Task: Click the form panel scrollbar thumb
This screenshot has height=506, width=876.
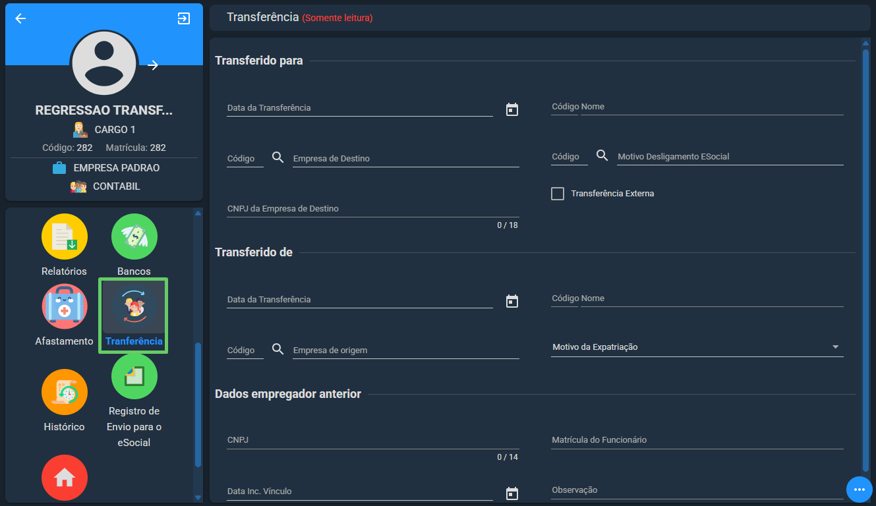Action: coord(865,260)
